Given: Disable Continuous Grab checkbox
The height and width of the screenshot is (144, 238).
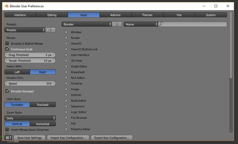Looking at the screenshot, I should (x=7, y=49).
